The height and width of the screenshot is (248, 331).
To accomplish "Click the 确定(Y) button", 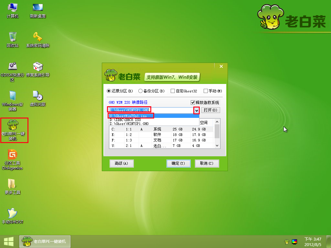I will 178,163.
